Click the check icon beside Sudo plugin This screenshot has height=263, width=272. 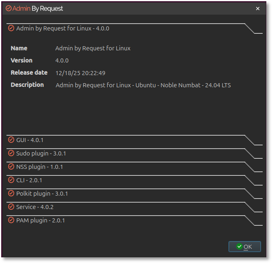tap(11, 153)
